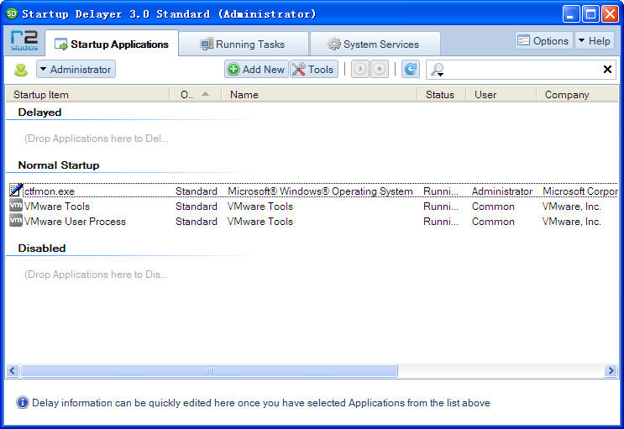Image resolution: width=624 pixels, height=429 pixels.
Task: Click Standard order in VMware Tools row
Action: click(197, 207)
